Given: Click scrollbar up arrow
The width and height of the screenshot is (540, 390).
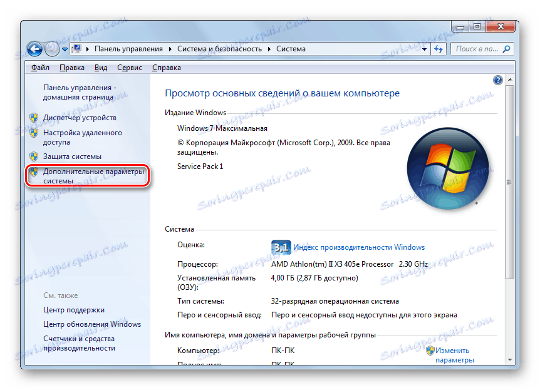Looking at the screenshot, I should [x=510, y=80].
